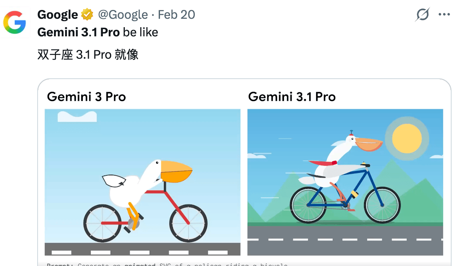Screen dimensions: 456x266
Task: Click the yellow sun in the right image
Action: tap(407, 139)
